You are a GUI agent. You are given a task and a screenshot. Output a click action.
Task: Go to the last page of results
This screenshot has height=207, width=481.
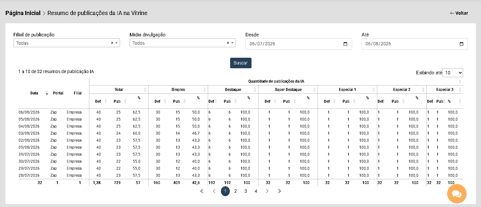pyautogui.click(x=279, y=191)
